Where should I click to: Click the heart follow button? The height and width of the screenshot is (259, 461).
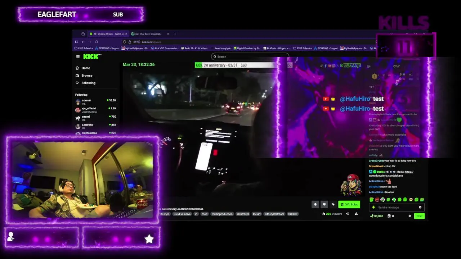click(324, 204)
